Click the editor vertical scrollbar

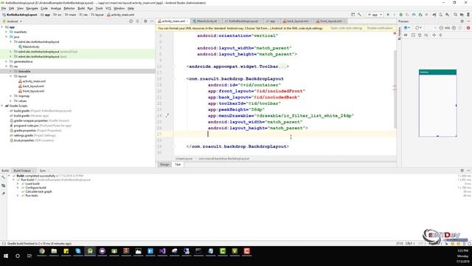pos(395,89)
